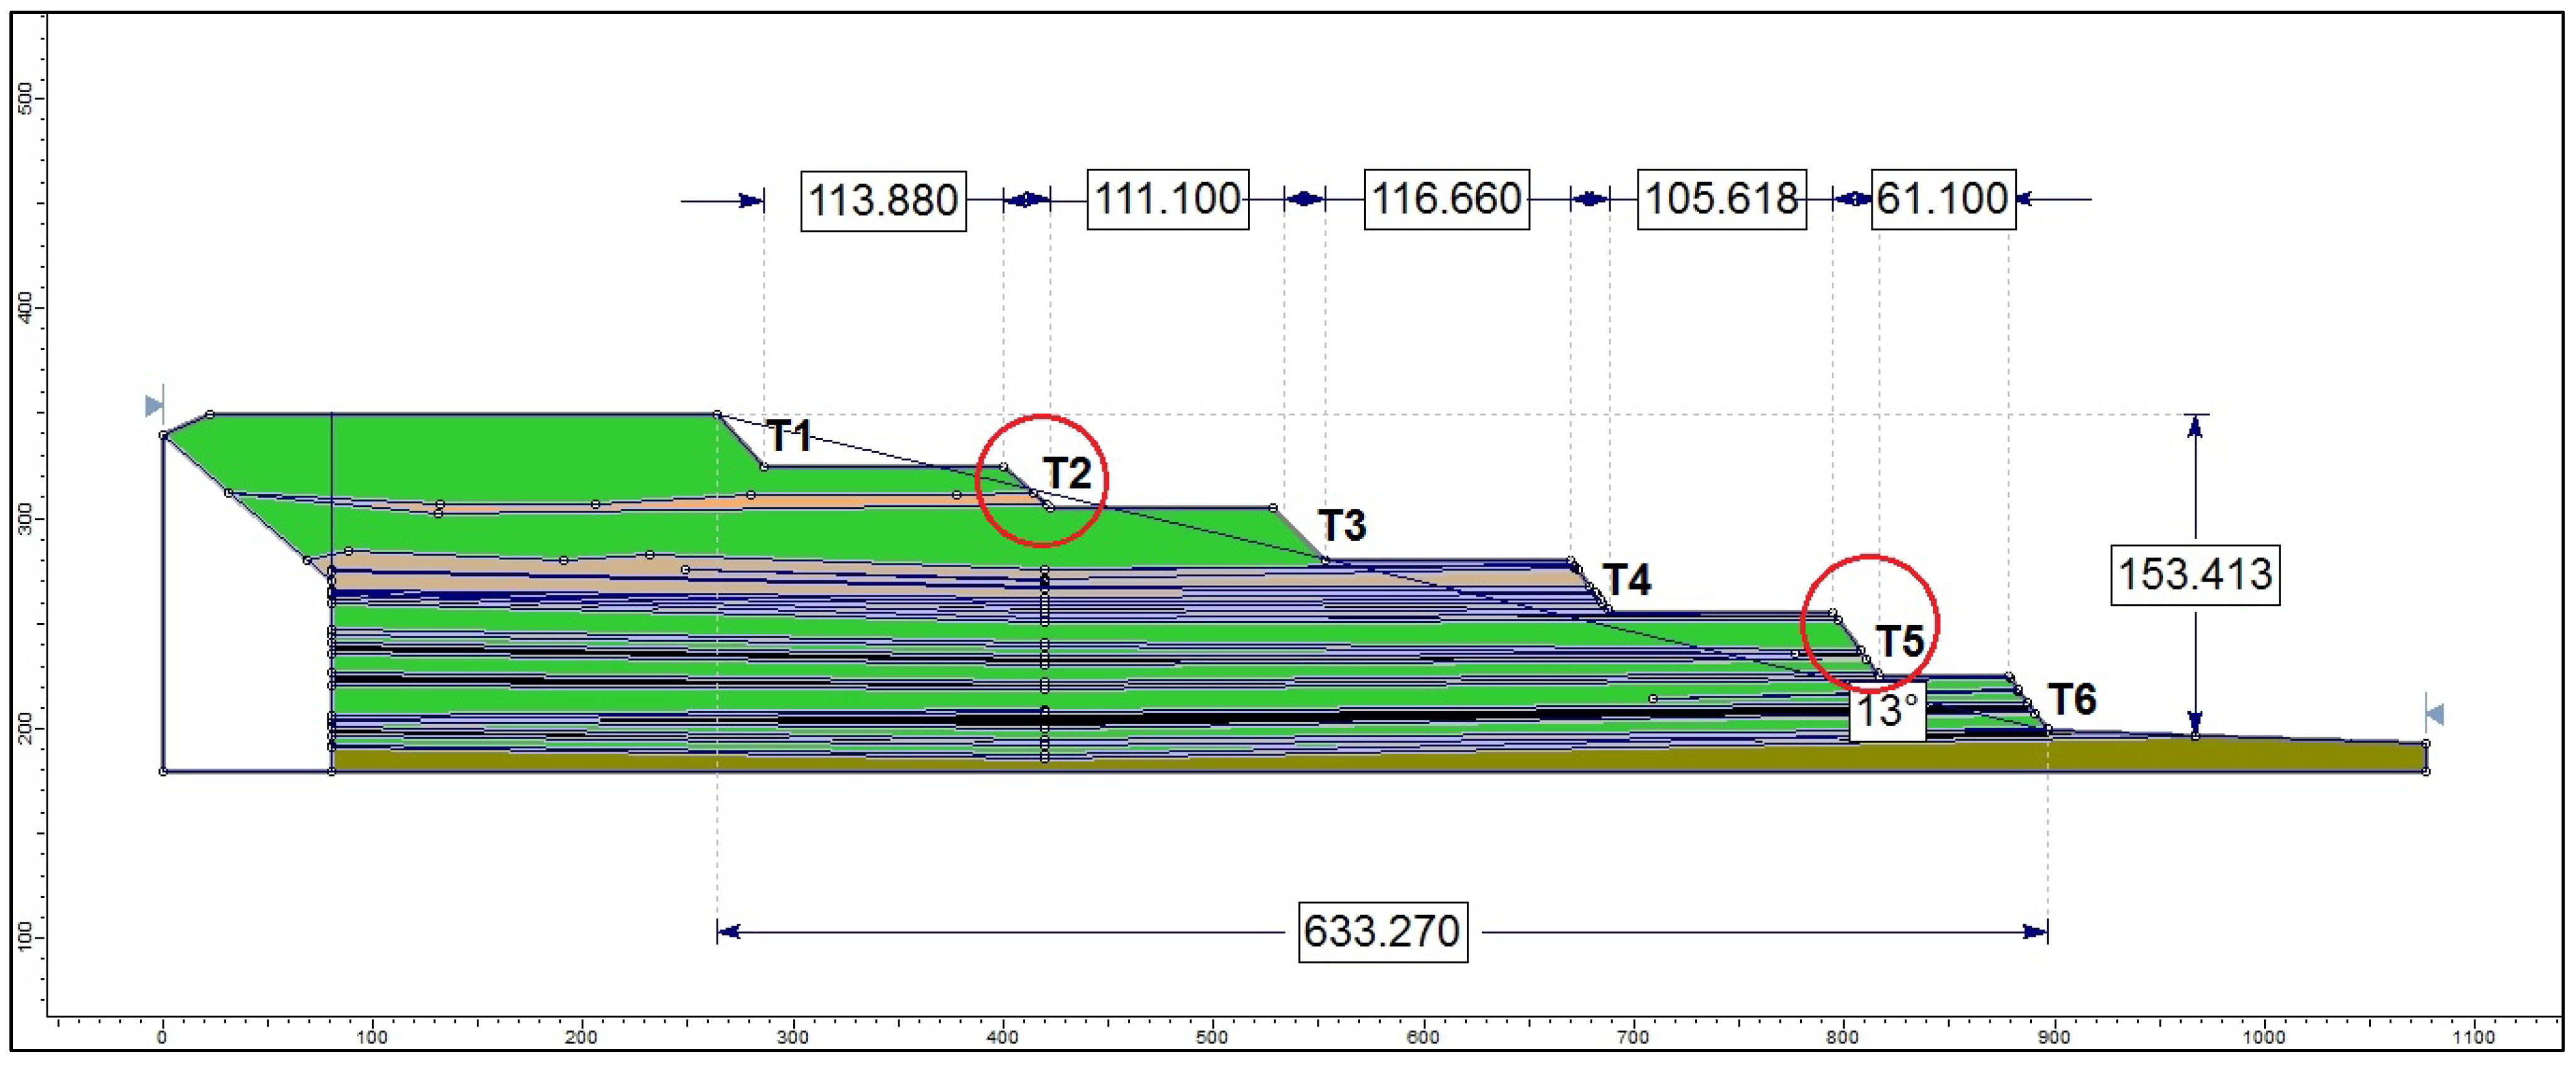Click the T1 bench label
This screenshot has width=2576, height=1066.
click(789, 436)
